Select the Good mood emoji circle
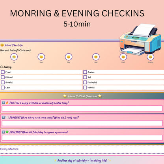Viewport: 164px width, 164px height. [x=96, y=57]
